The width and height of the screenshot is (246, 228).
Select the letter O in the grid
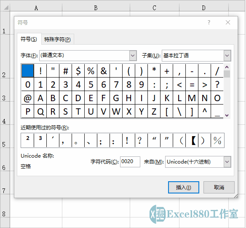217,98
